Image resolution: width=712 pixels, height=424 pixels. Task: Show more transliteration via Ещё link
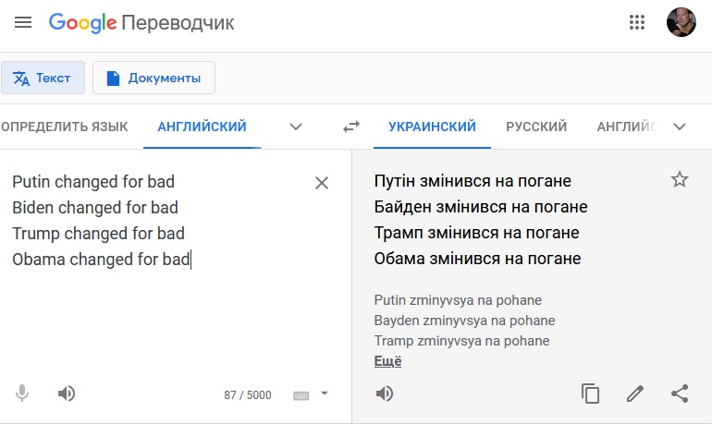coord(387,361)
